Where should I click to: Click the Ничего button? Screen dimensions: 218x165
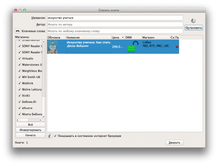[30, 135]
